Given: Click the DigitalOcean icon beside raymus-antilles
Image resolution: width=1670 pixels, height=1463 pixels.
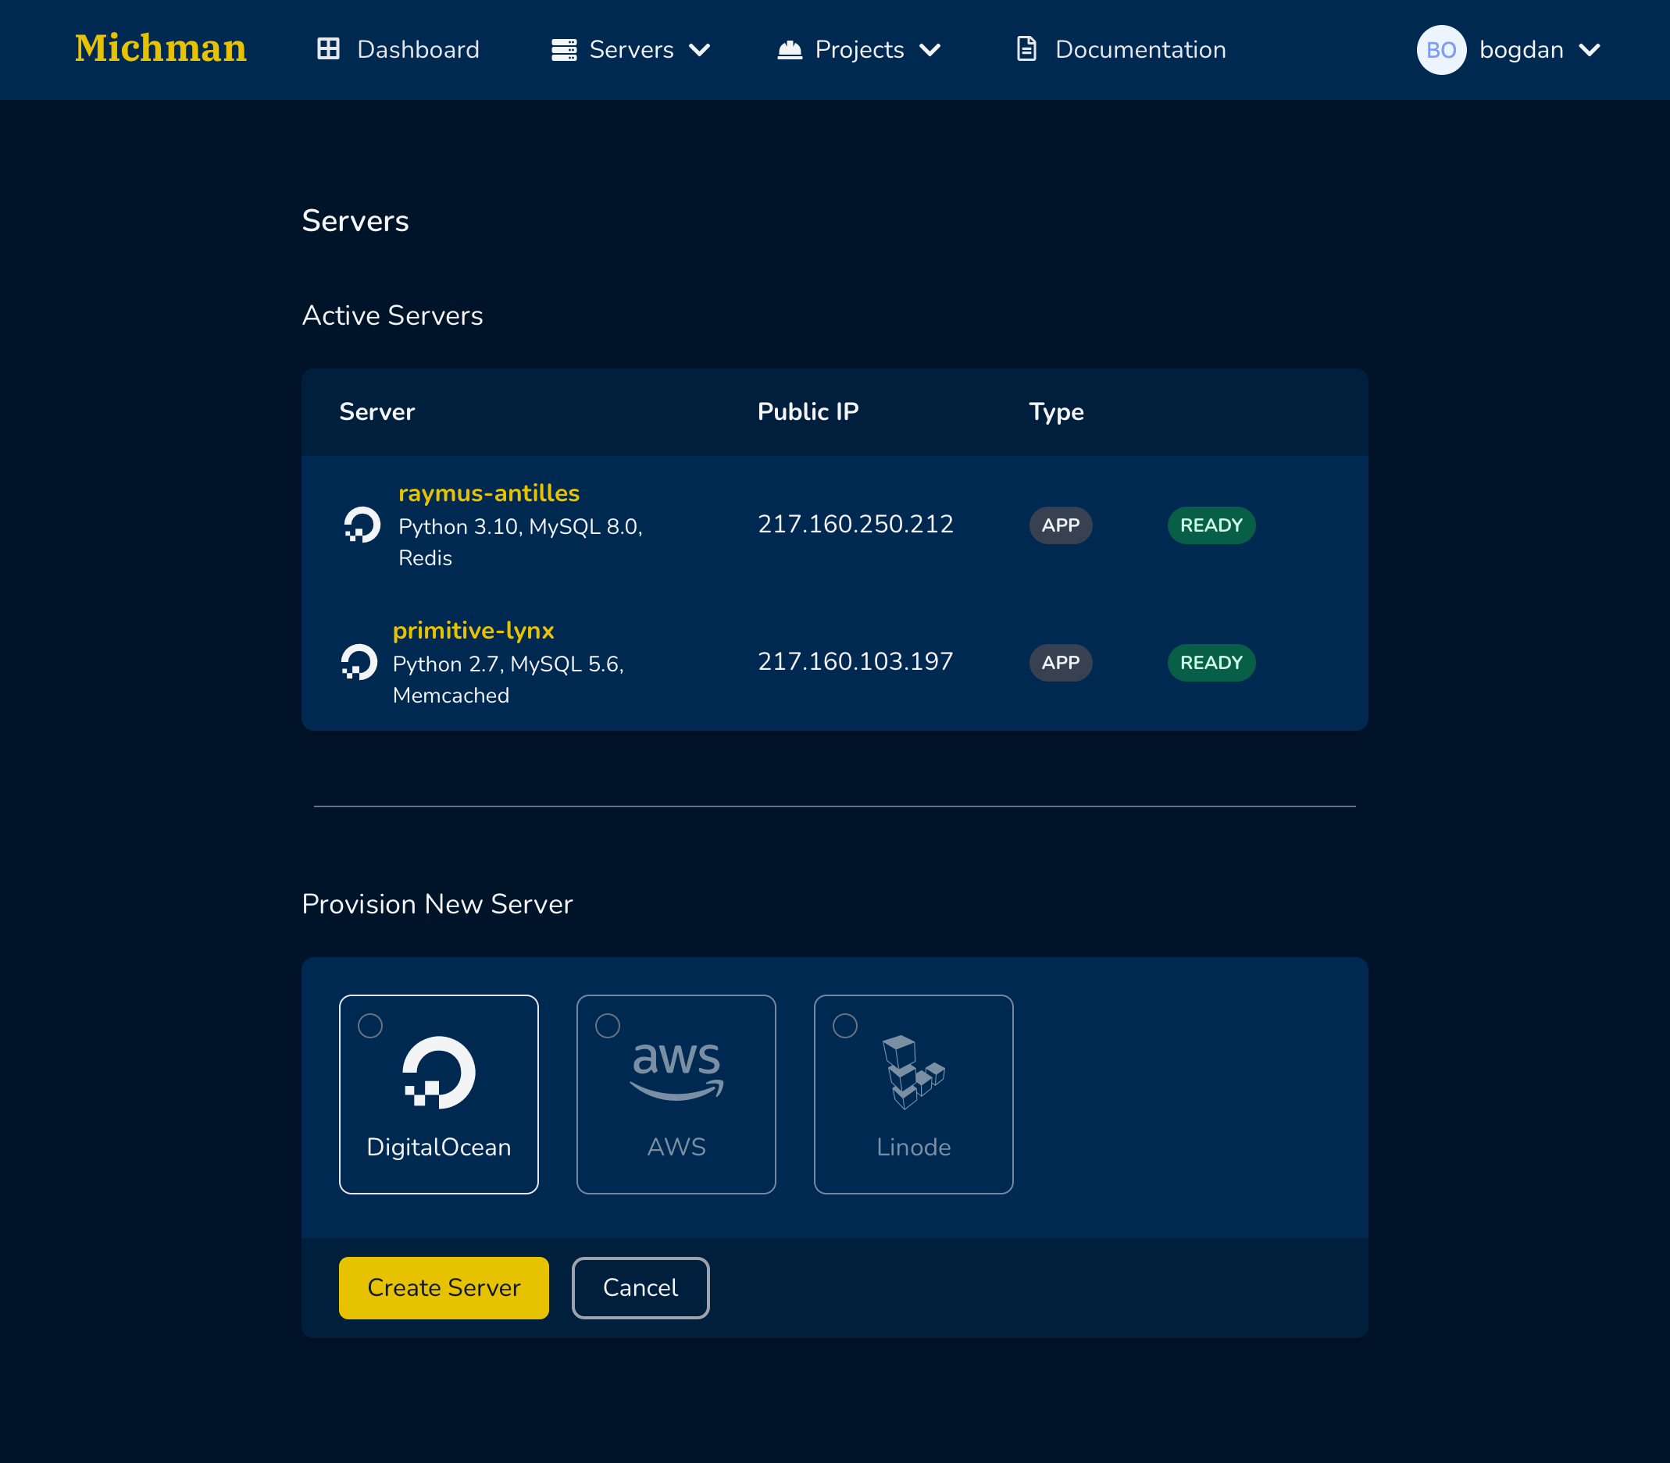Looking at the screenshot, I should tap(362, 524).
